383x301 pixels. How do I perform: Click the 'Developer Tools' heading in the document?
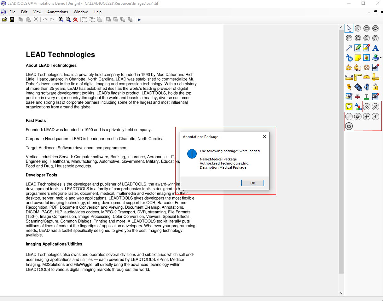(x=42, y=175)
